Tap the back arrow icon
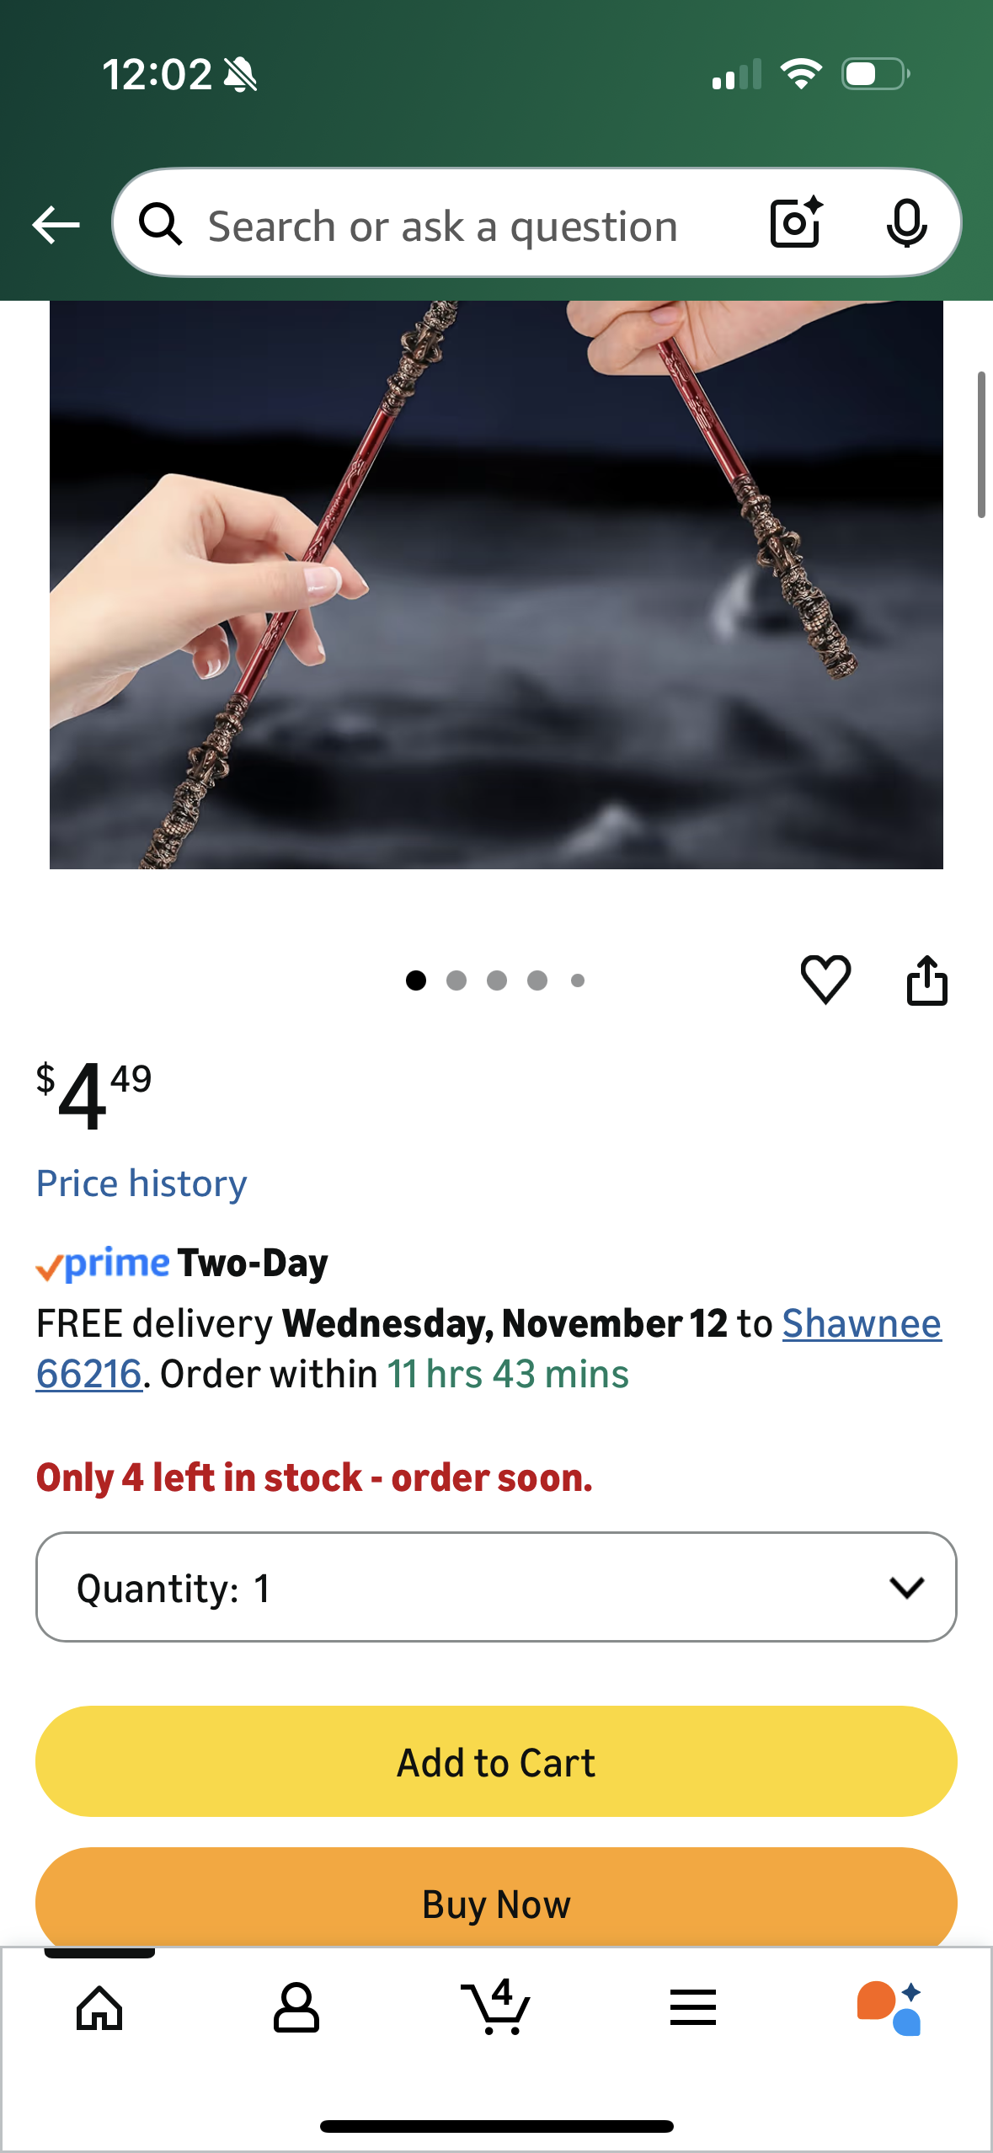993x2153 pixels. click(56, 226)
